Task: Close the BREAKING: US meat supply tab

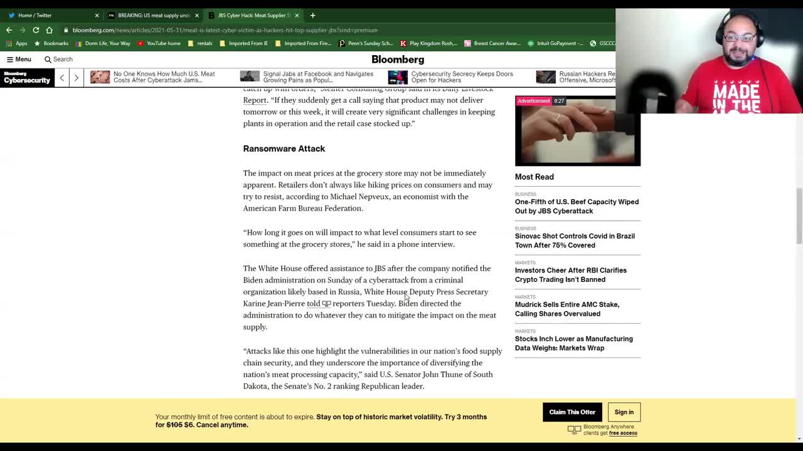Action: point(196,15)
